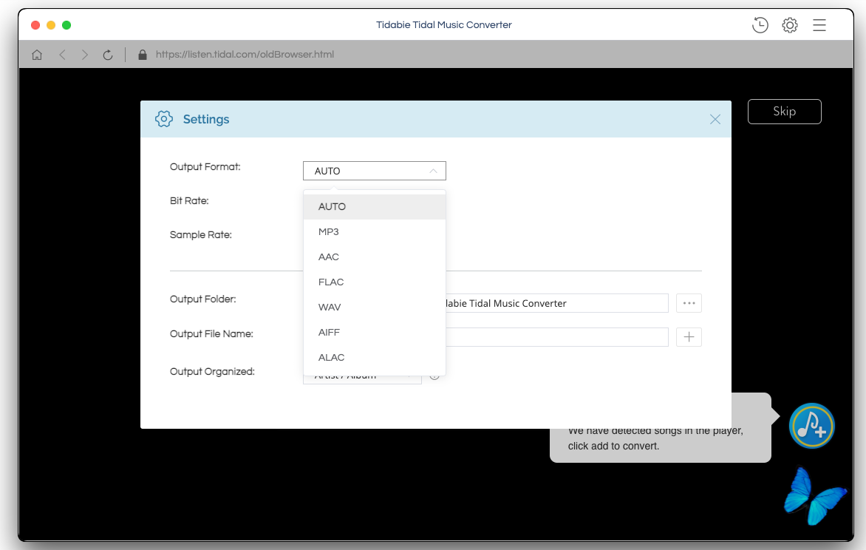Browse output folder with ellipsis button
The width and height of the screenshot is (866, 550).
(689, 303)
